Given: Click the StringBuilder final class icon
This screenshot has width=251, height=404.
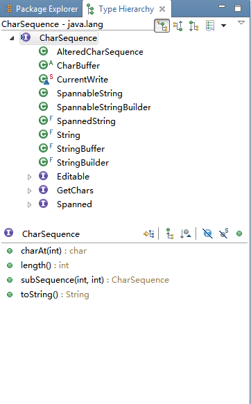Looking at the screenshot, I should [x=46, y=162].
